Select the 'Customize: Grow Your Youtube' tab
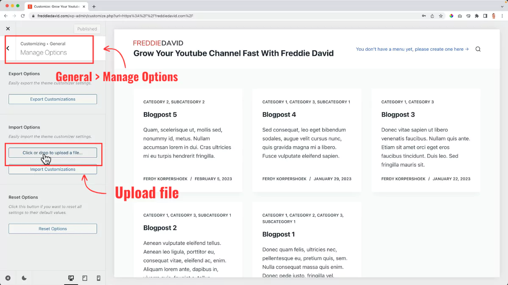508x285 pixels. pos(55,6)
